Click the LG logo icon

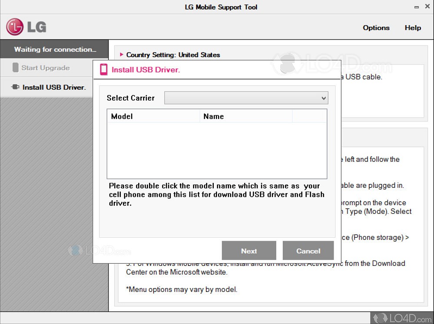(15, 27)
